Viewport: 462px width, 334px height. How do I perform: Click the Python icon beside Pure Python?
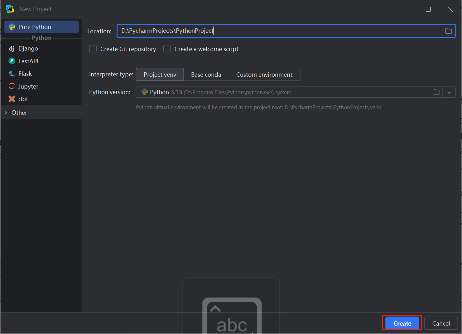click(12, 27)
